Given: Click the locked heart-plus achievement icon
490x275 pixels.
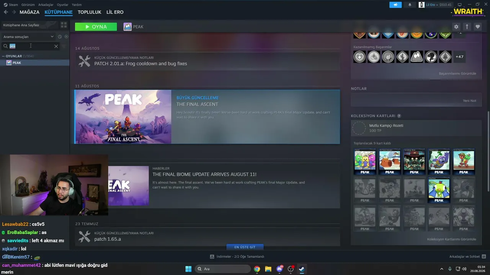Looking at the screenshot, I should pyautogui.click(x=359, y=57).
